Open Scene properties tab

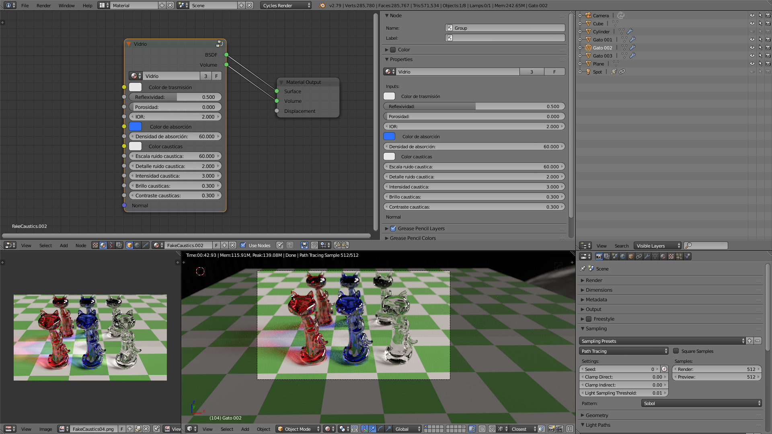(615, 256)
